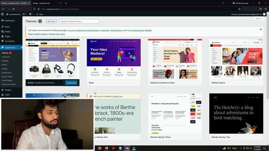The image size is (269, 151).
Task: Open the Widgets submenu item
Action: (5, 61)
